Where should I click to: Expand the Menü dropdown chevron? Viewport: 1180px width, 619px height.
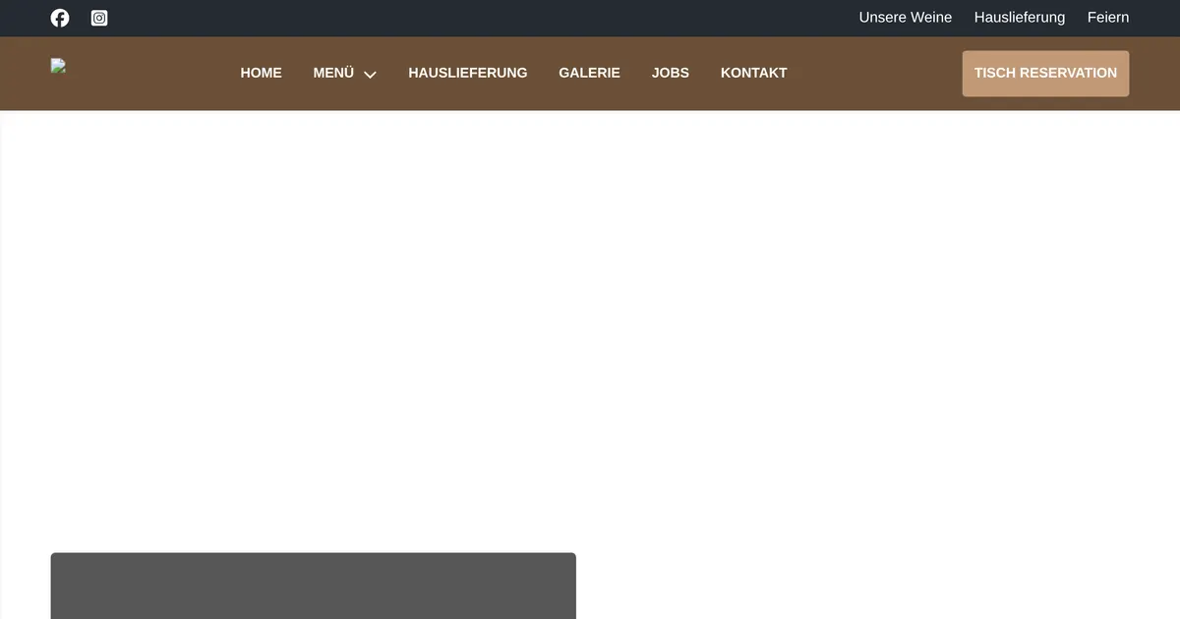[x=370, y=74]
